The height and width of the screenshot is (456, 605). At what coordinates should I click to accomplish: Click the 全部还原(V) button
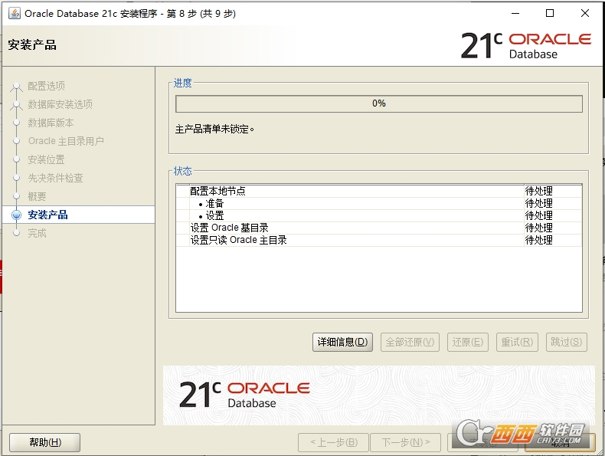[410, 342]
